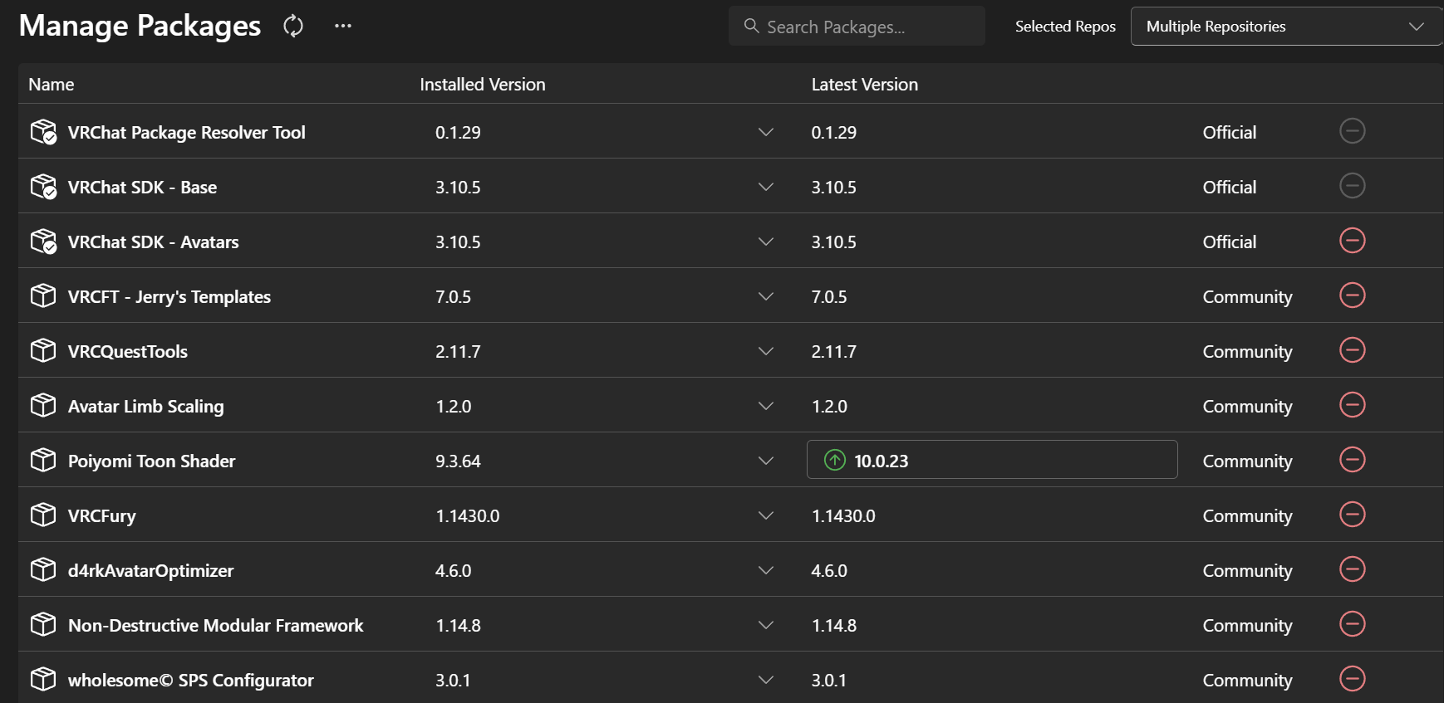
Task: Click the VRChat SDK - Base package icon
Action: (43, 187)
